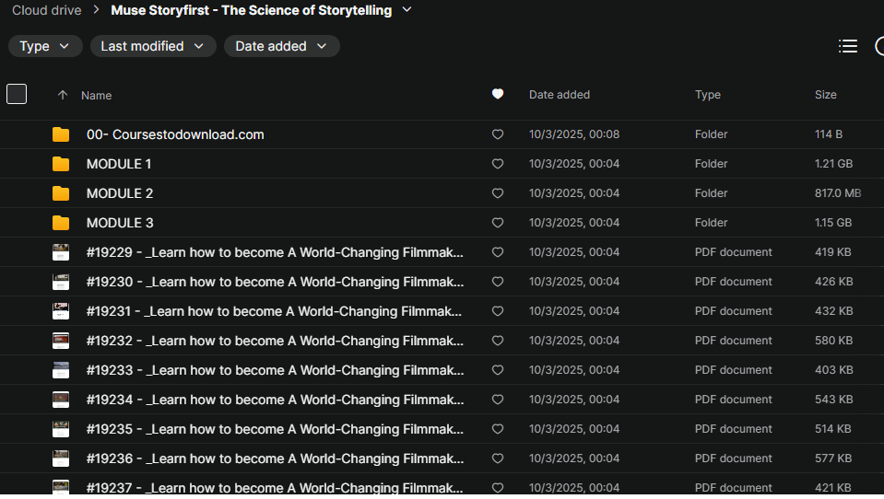Open the Type filter dropdown
The image size is (884, 499).
[x=45, y=46]
